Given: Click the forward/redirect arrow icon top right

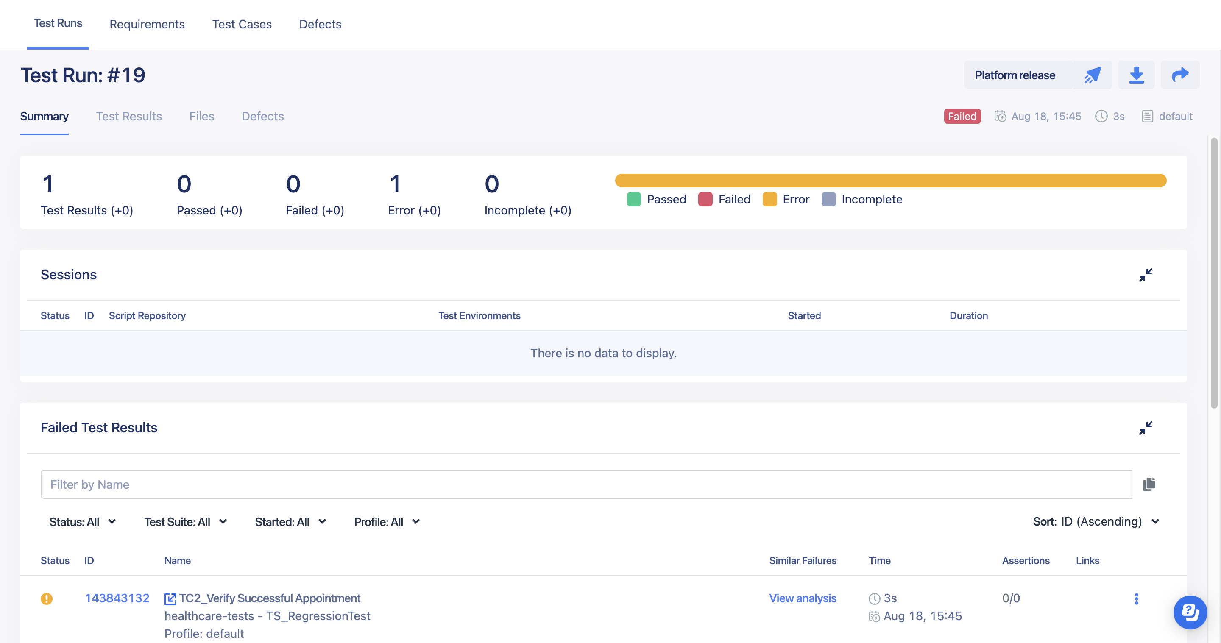Looking at the screenshot, I should coord(1180,75).
